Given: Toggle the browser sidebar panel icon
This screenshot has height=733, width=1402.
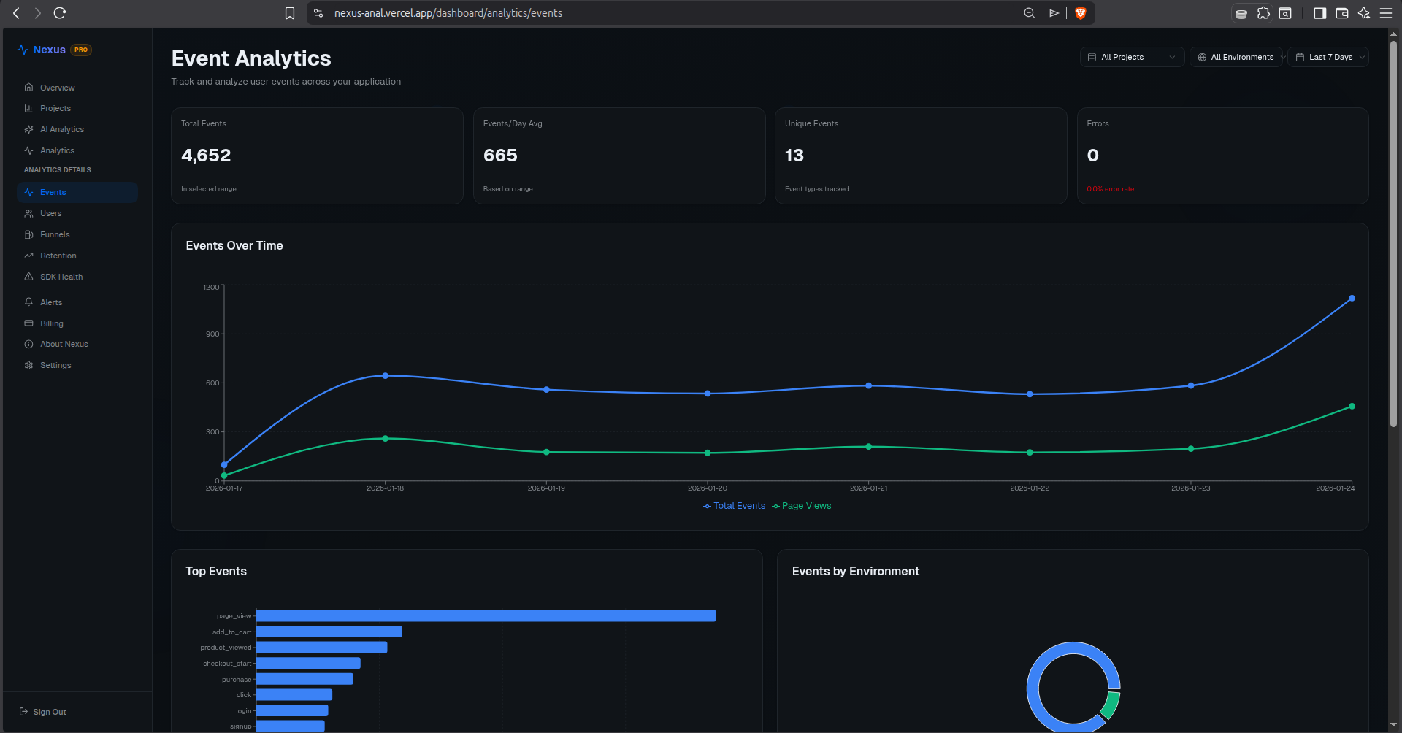Looking at the screenshot, I should coord(1319,13).
